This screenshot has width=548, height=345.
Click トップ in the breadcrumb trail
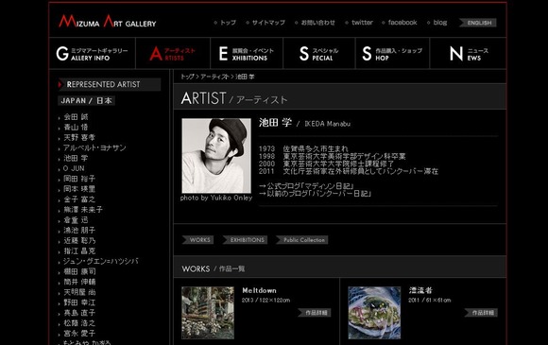click(187, 77)
